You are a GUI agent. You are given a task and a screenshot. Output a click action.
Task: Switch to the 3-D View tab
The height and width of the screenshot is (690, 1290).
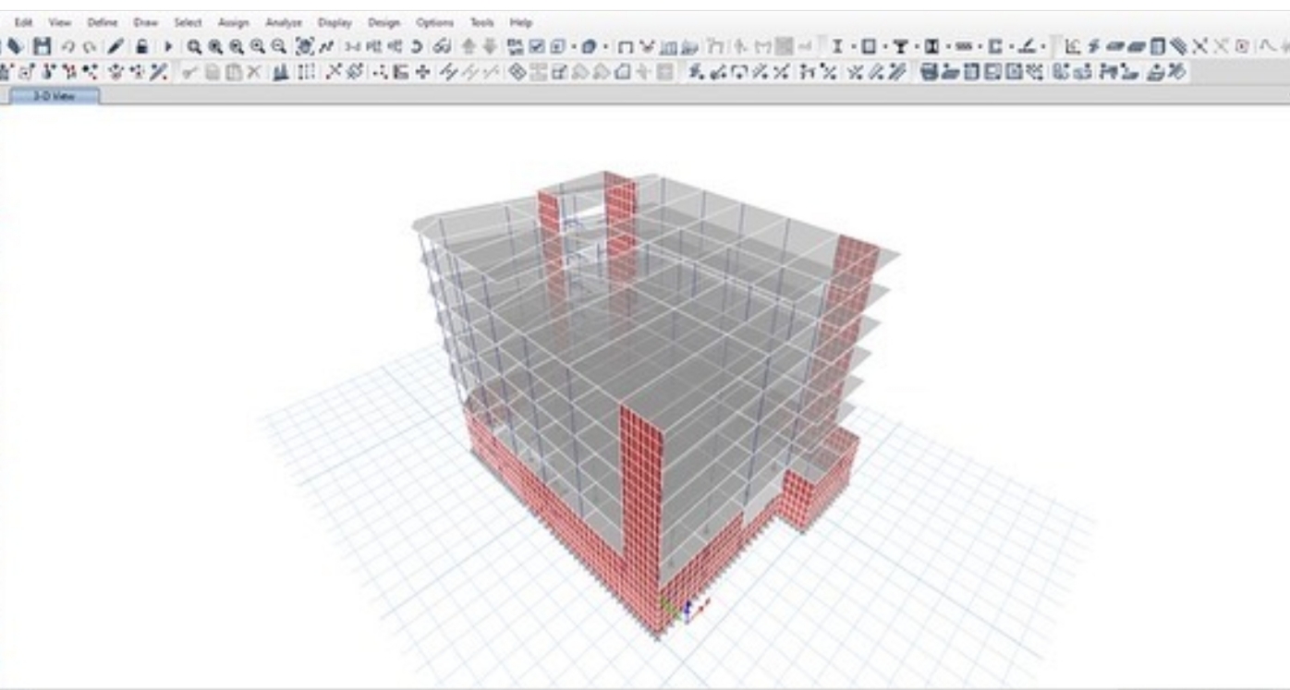pos(54,96)
